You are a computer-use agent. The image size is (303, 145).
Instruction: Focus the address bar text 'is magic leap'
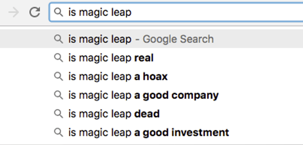click(x=100, y=12)
